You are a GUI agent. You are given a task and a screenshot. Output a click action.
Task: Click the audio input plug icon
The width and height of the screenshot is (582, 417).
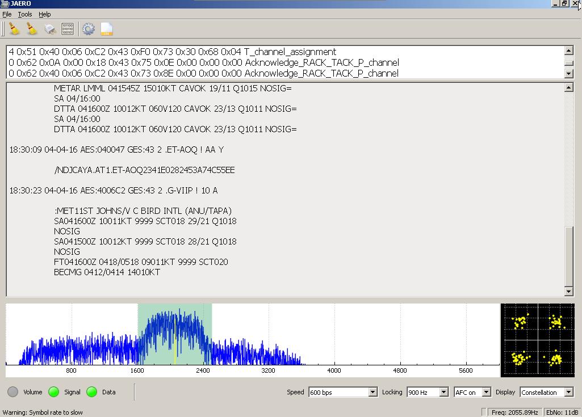(51, 29)
